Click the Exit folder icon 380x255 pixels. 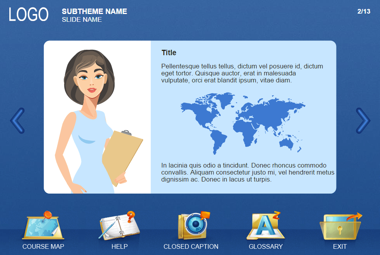[x=341, y=226]
